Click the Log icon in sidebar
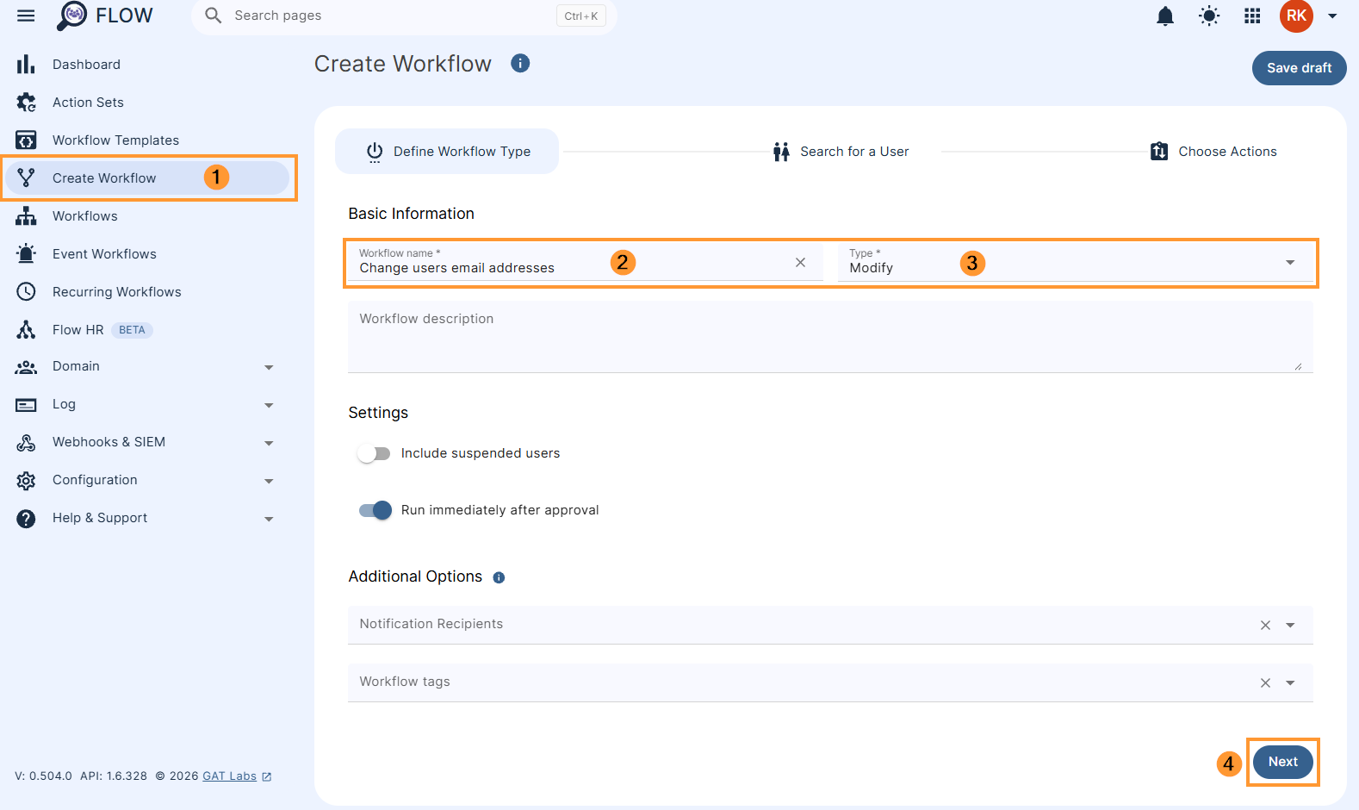 point(26,405)
